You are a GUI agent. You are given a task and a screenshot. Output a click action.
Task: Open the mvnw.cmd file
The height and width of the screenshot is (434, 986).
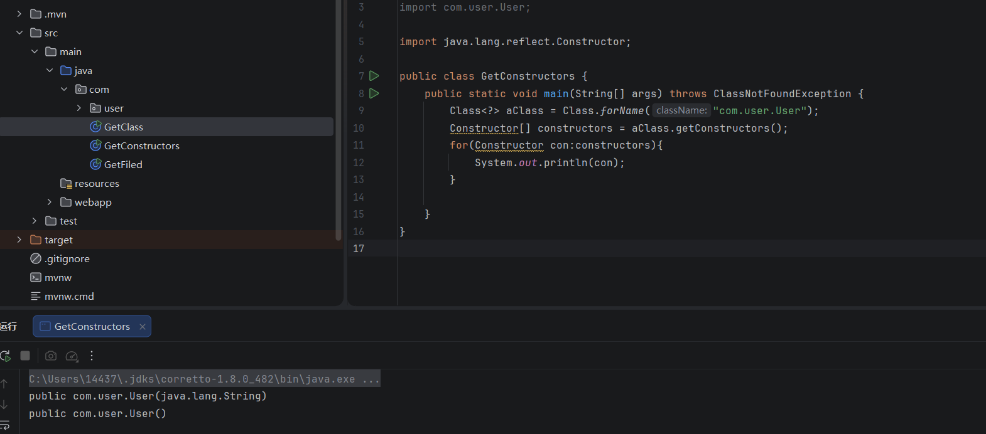(69, 296)
